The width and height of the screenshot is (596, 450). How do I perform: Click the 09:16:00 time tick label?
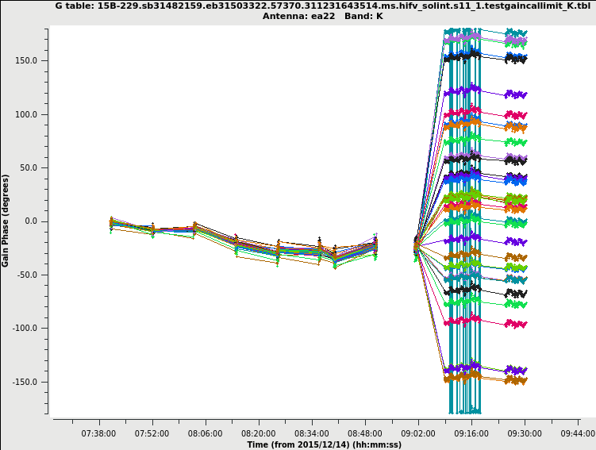[471, 433]
